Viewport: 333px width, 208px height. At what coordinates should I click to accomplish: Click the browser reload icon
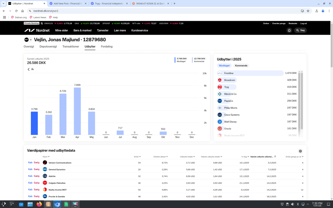(x=16, y=11)
